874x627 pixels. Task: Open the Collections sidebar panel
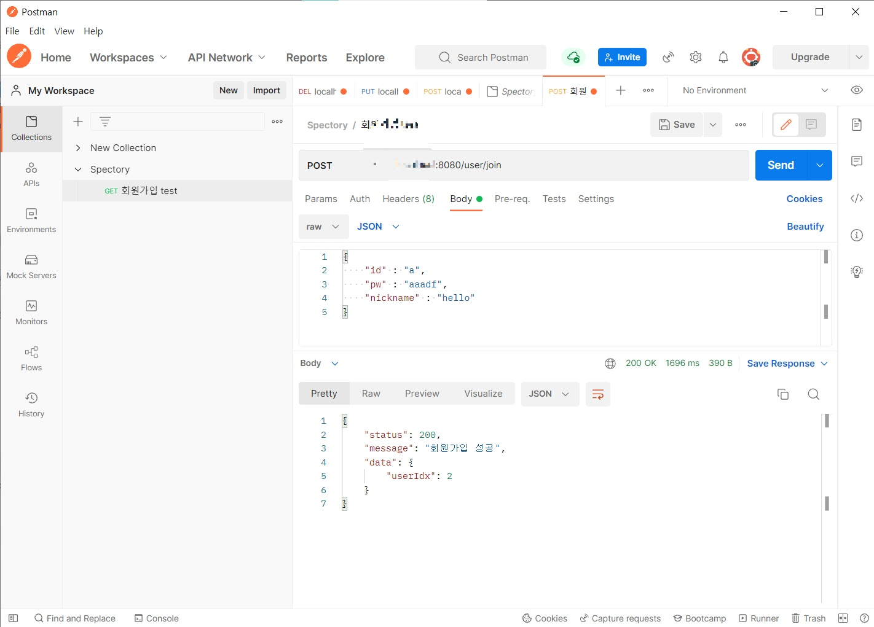[x=31, y=129]
